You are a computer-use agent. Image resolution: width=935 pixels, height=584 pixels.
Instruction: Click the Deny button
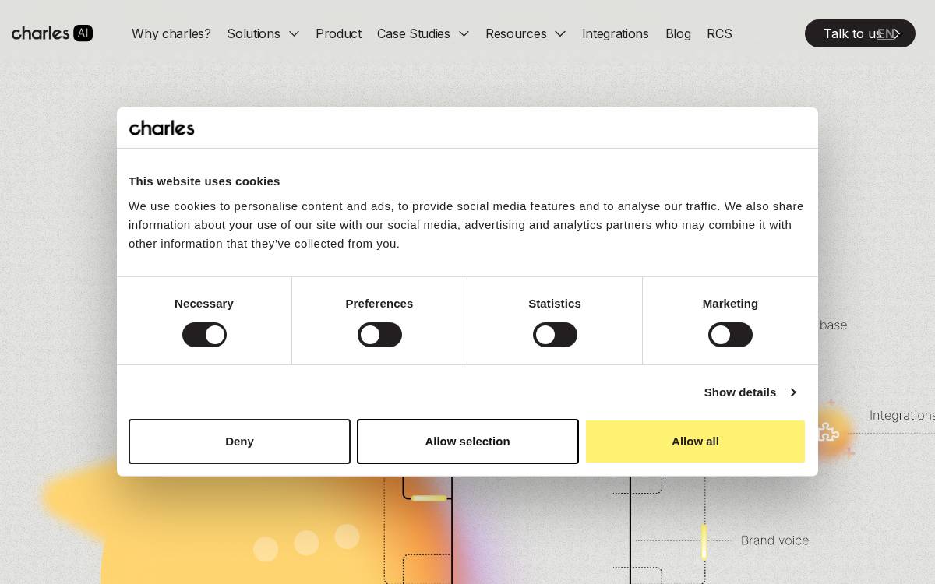pos(239,442)
